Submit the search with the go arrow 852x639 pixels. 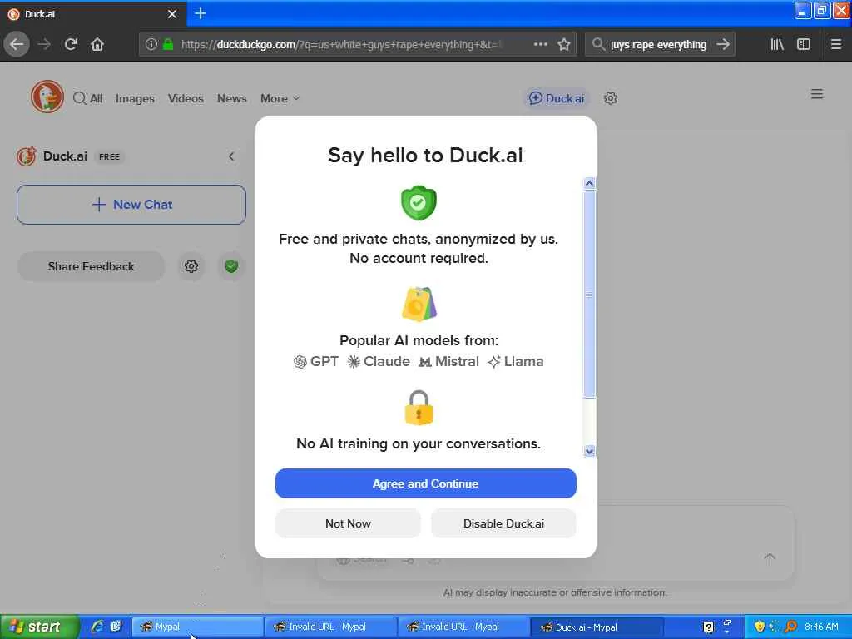(723, 44)
